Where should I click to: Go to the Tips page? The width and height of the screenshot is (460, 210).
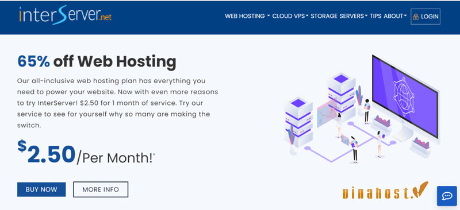[375, 16]
